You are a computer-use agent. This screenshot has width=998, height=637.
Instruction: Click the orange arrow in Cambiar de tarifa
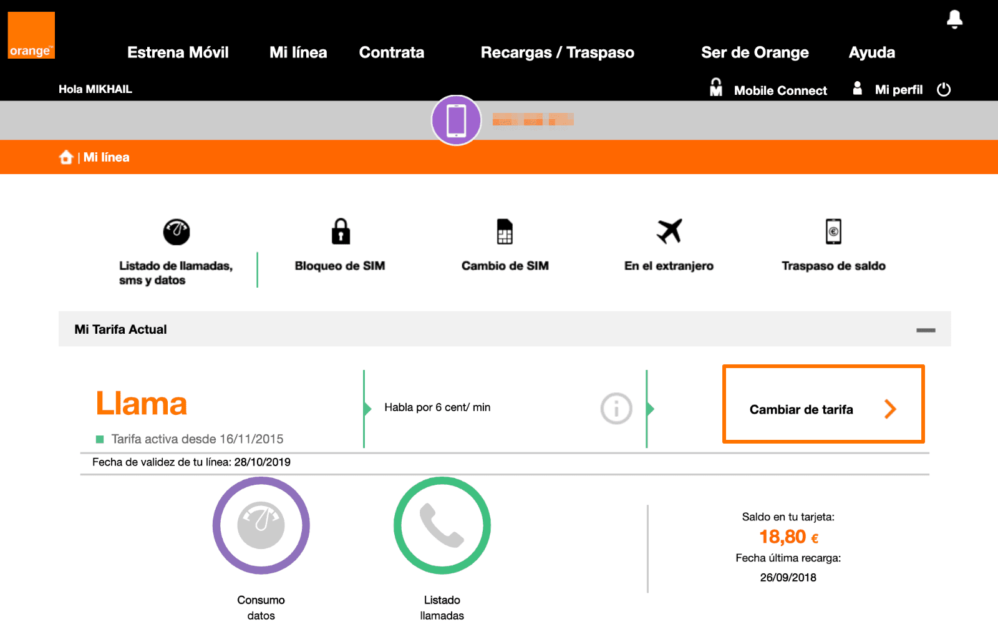pyautogui.click(x=890, y=409)
